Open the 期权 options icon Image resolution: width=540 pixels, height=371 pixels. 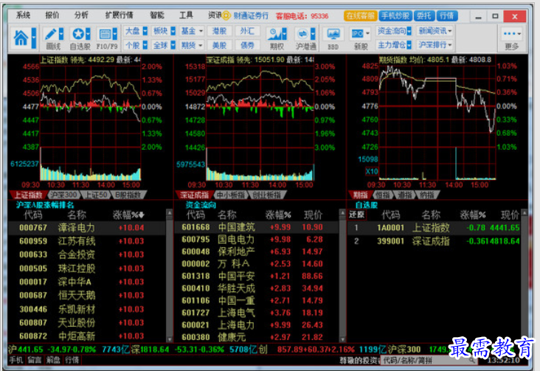click(277, 37)
